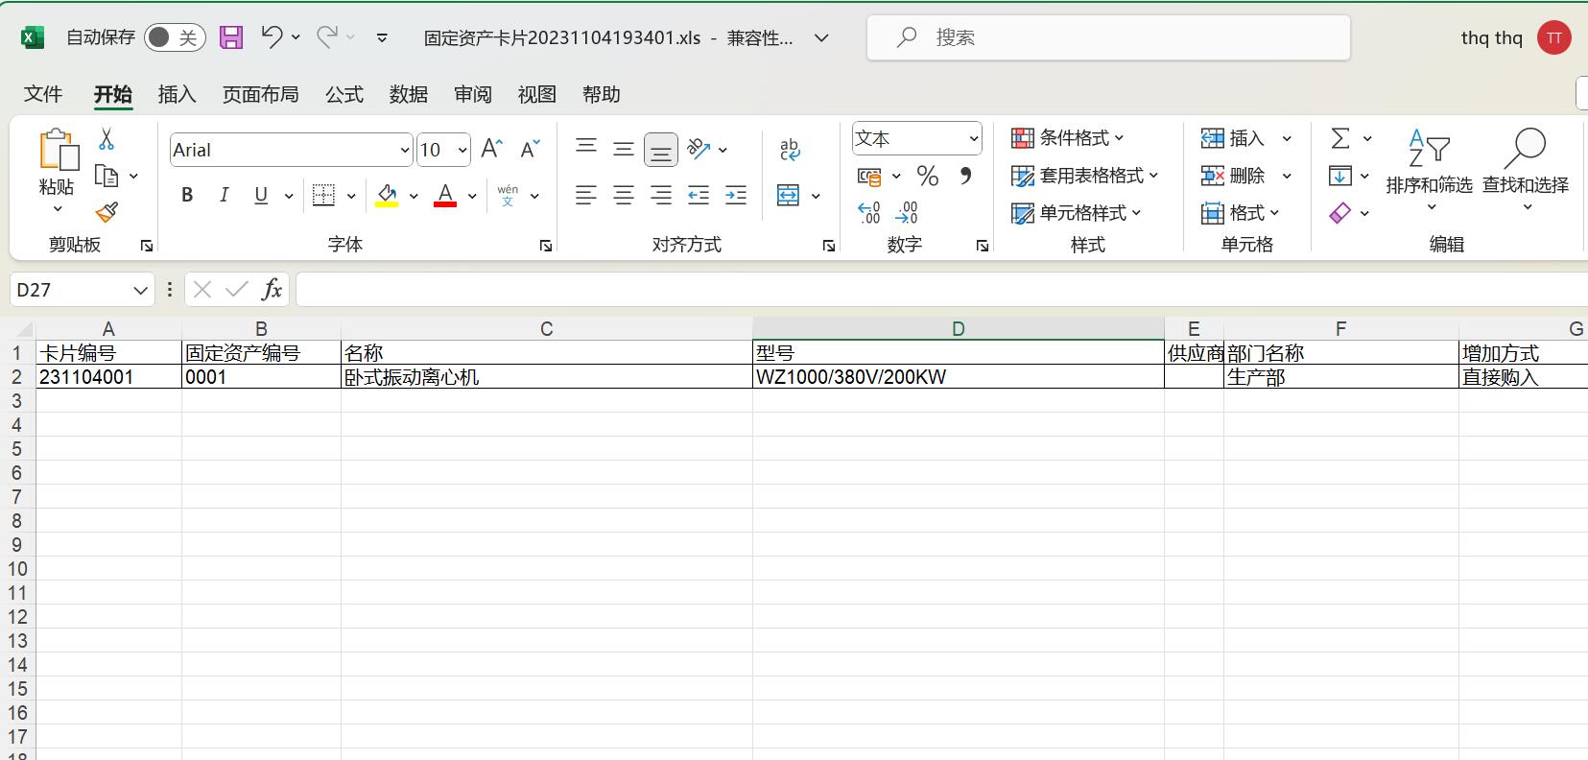Open the Arial font name dropdown
The height and width of the screenshot is (760, 1588).
[x=404, y=151]
